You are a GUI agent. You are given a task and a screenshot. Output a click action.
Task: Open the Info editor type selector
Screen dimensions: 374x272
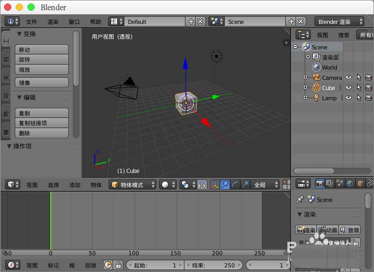click(12, 22)
